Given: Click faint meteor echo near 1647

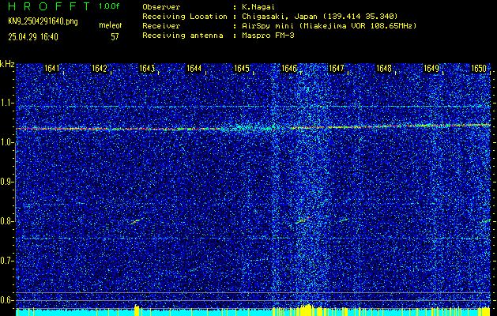Looking at the screenshot, I should point(345,220).
